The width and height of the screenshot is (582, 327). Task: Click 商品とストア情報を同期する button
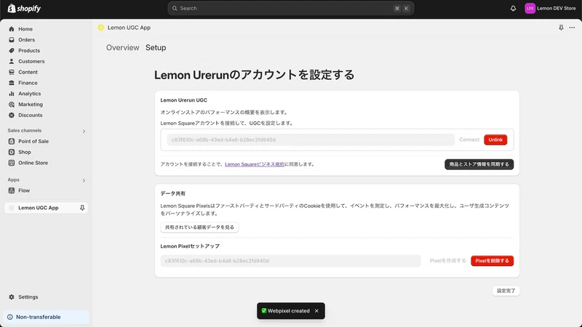pos(479,164)
